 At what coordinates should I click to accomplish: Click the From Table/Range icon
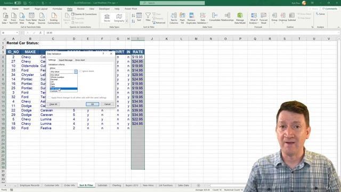[x=31, y=18]
